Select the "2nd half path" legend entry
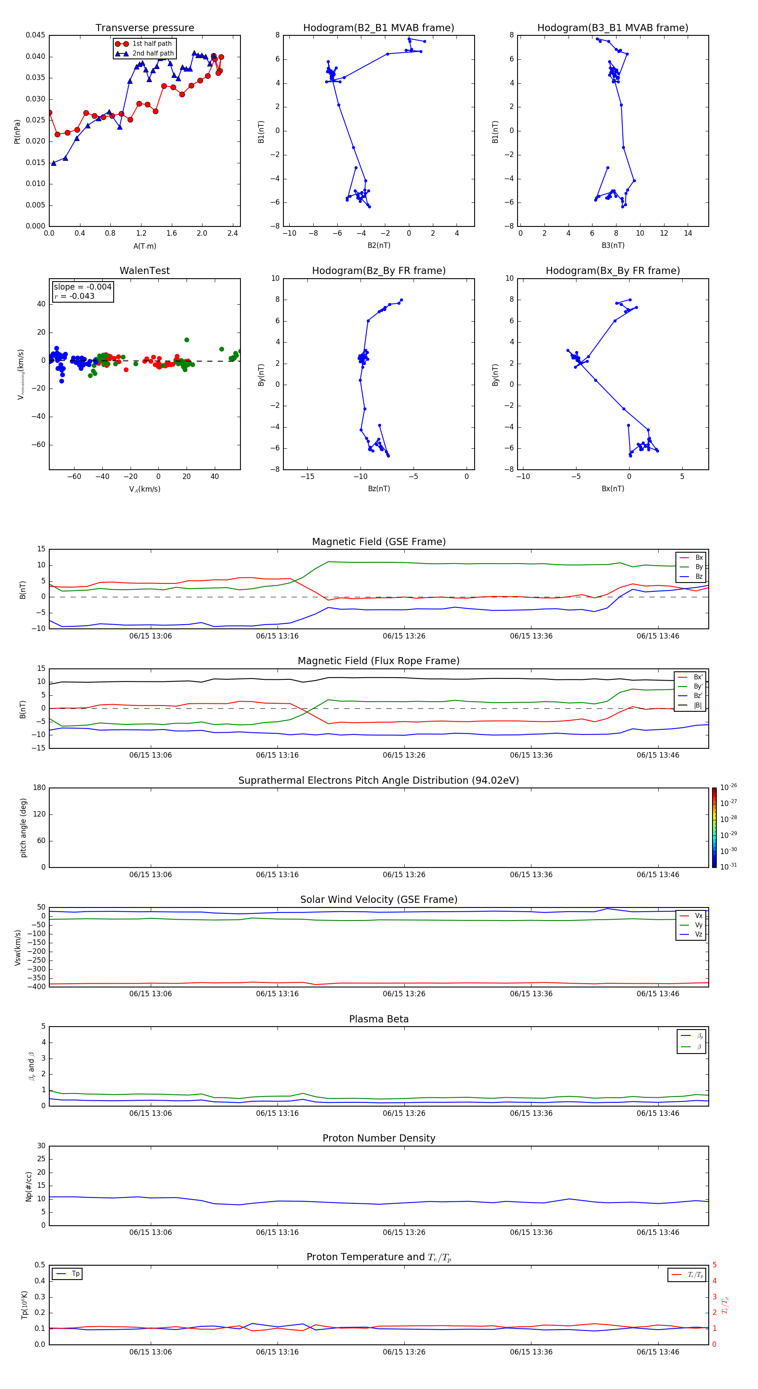This screenshot has width=758, height=1389. tap(144, 53)
